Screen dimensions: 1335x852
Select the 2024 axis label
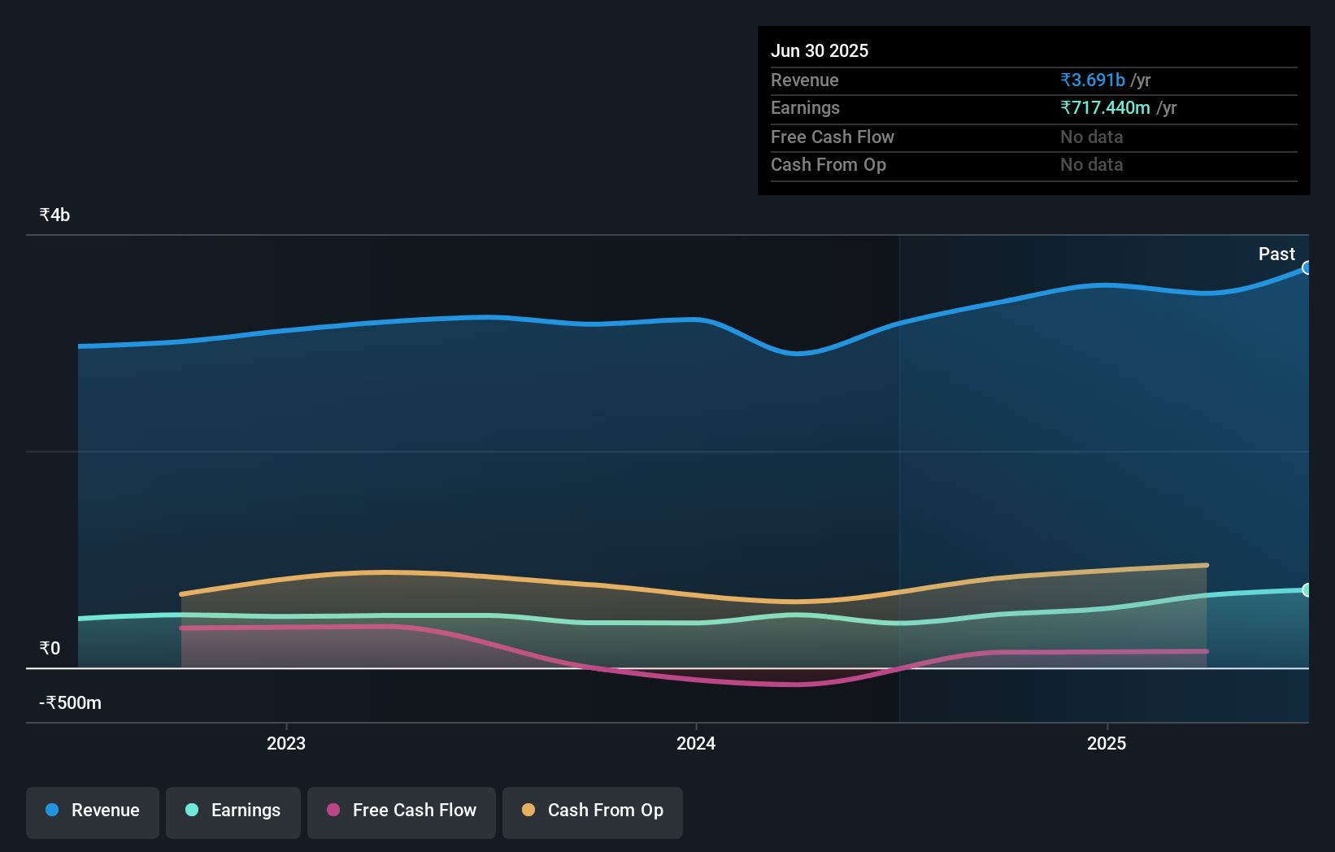pyautogui.click(x=696, y=743)
